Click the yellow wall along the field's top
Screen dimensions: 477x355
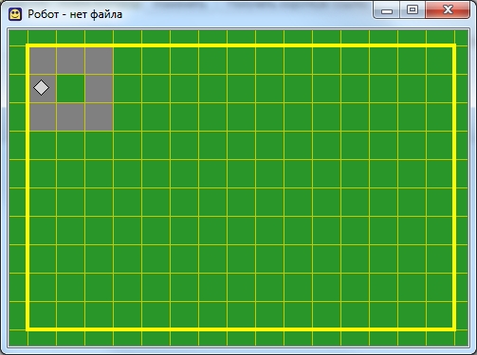(241, 45)
